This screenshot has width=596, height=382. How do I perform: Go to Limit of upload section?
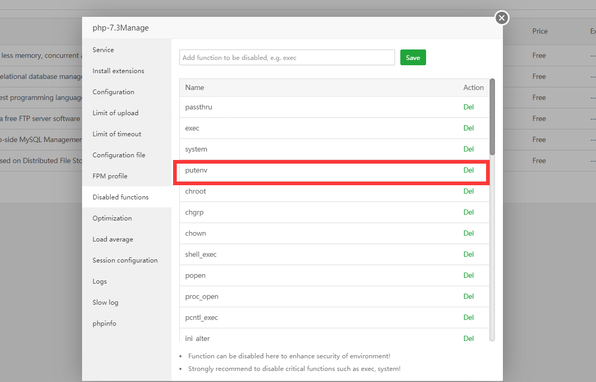(115, 113)
